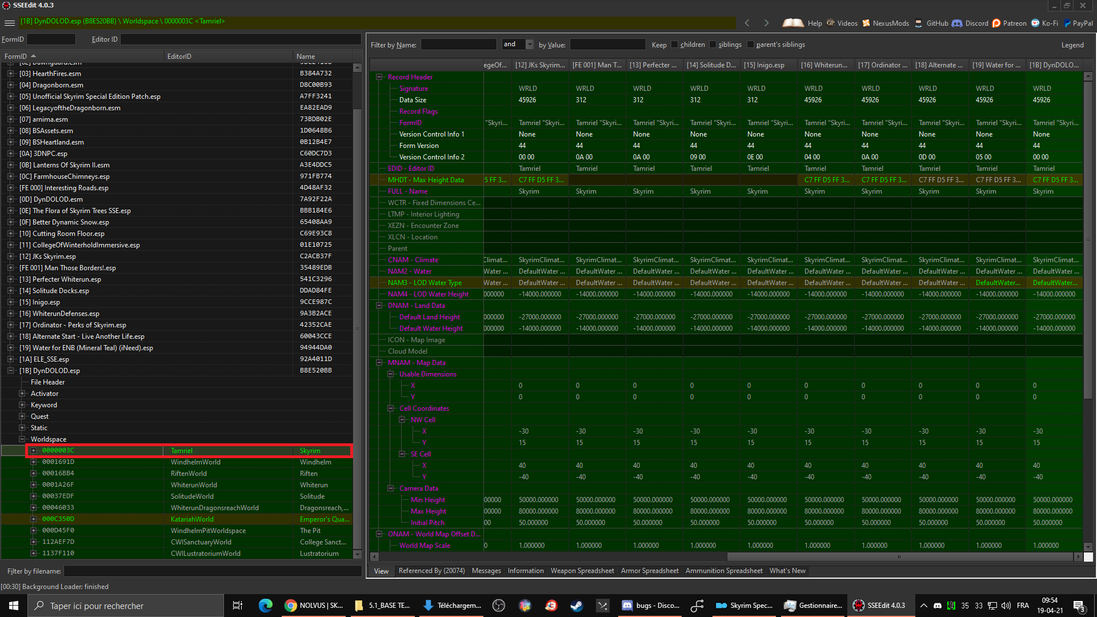The height and width of the screenshot is (617, 1097).
Task: Collapse Worldspace group
Action: click(22, 439)
